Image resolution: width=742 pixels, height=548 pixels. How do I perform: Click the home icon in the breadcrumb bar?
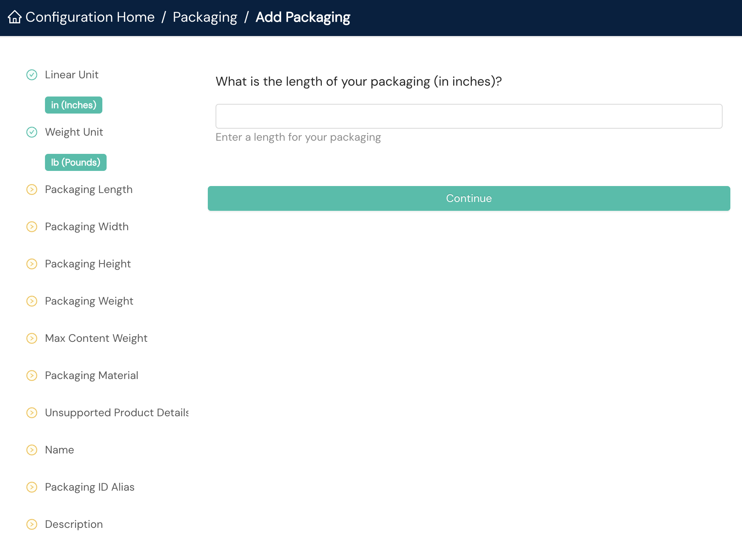[x=15, y=17]
